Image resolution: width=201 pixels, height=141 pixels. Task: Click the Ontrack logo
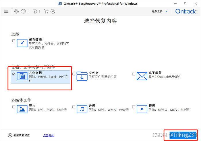tap(186, 11)
